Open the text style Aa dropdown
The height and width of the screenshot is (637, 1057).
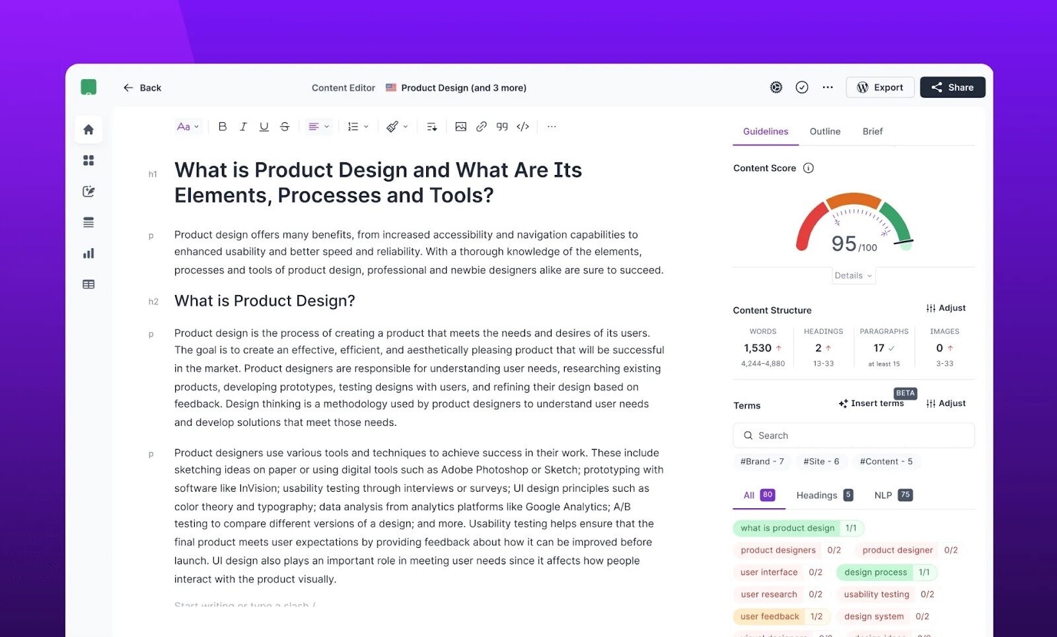click(188, 126)
